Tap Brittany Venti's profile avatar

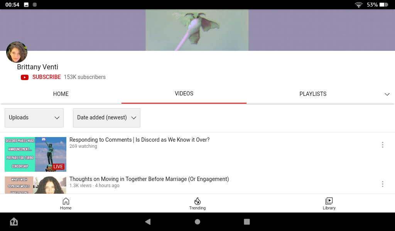click(x=17, y=52)
